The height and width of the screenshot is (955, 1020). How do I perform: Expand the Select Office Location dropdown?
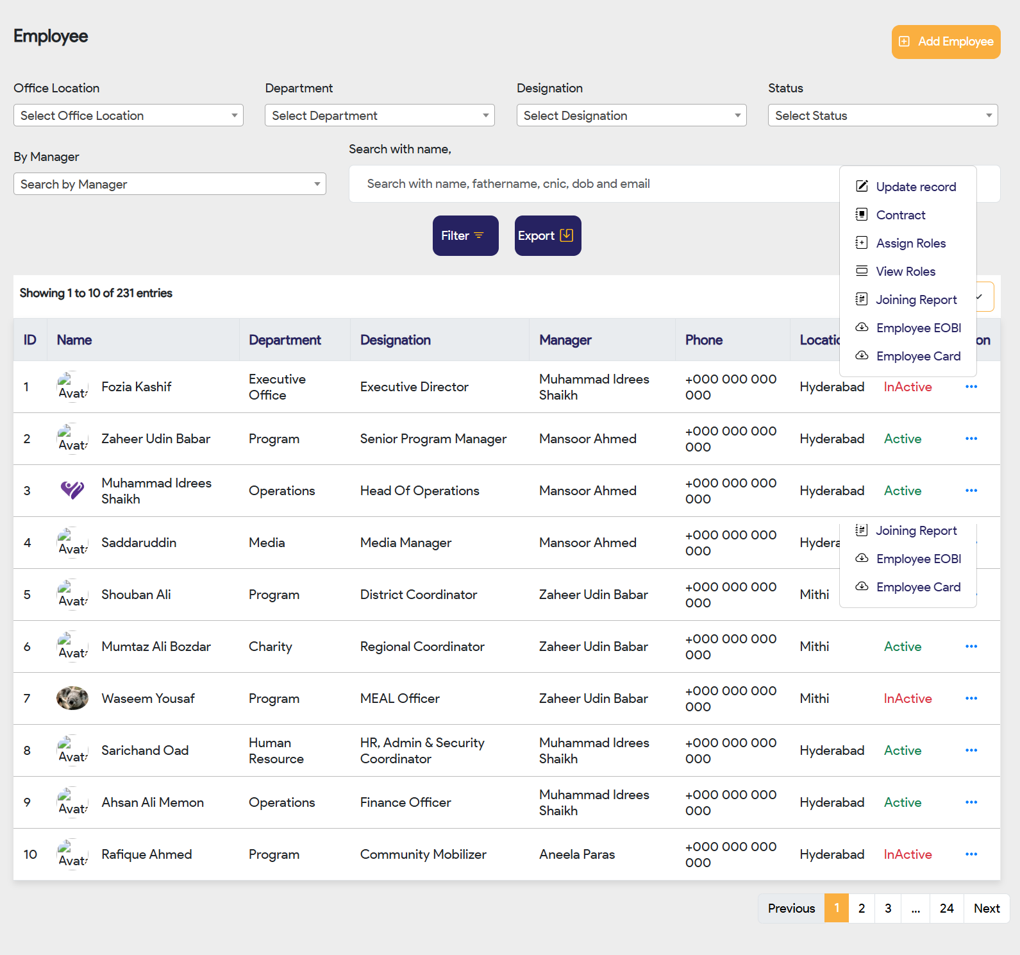(x=128, y=115)
